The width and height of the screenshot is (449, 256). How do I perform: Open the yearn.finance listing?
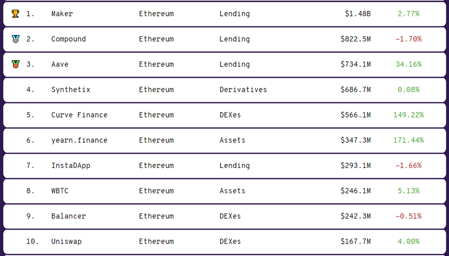(79, 140)
